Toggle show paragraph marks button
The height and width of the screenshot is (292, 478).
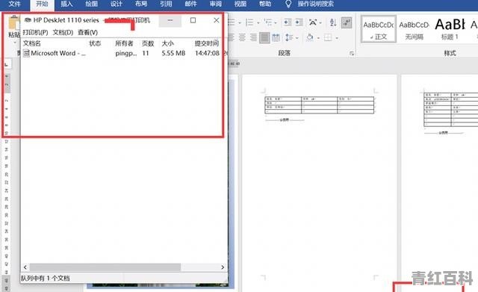click(347, 22)
